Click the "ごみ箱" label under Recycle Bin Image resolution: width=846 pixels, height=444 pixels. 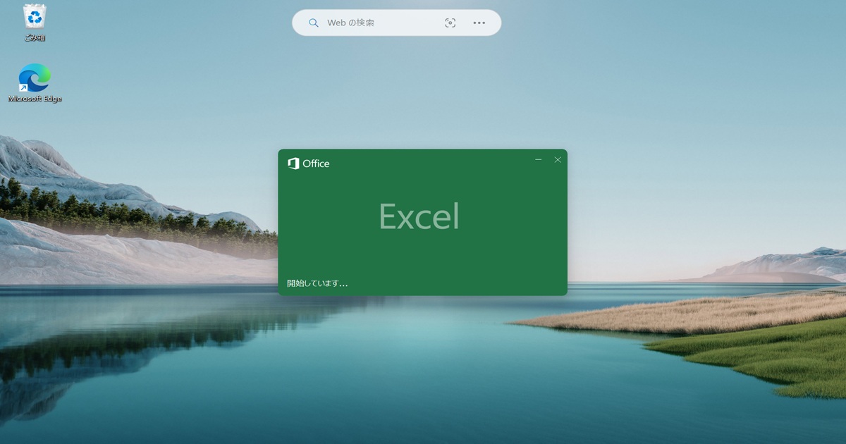35,37
